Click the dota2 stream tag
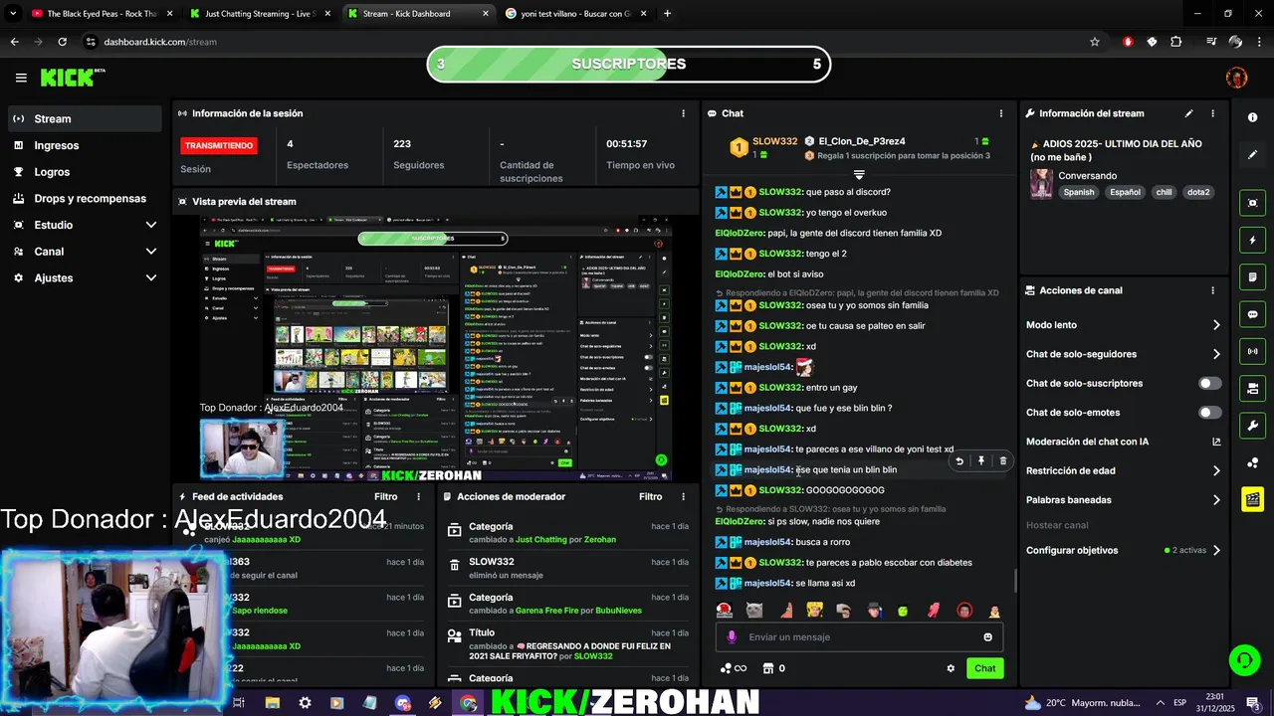The height and width of the screenshot is (716, 1274). click(1198, 192)
